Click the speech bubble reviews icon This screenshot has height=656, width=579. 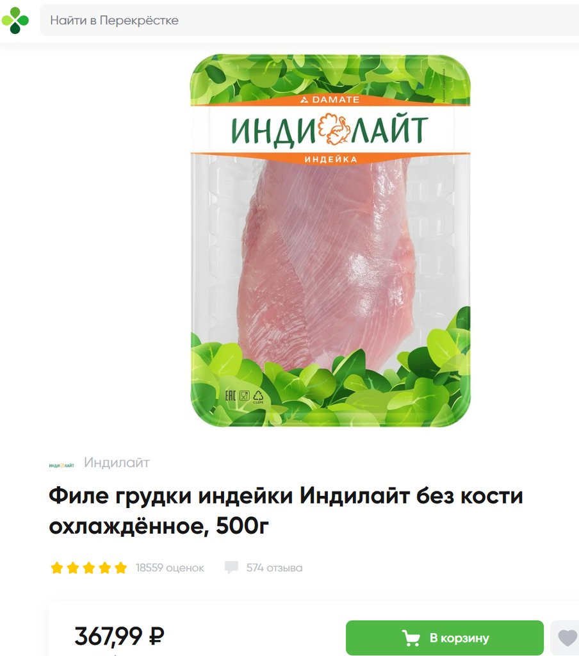(x=231, y=568)
